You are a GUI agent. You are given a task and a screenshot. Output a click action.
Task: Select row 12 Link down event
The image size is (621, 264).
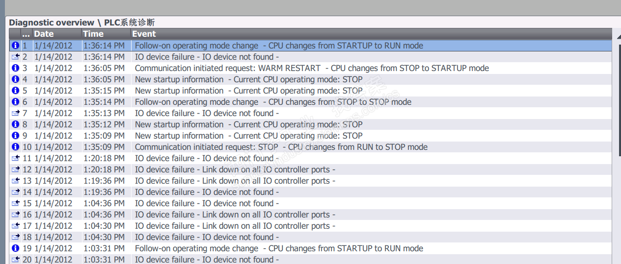coord(235,169)
